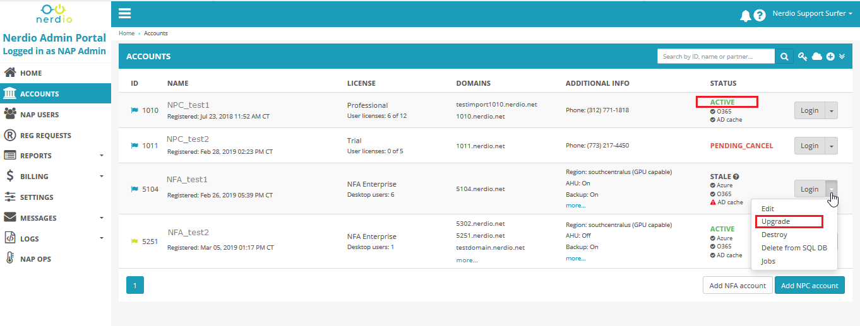
Task: Click the key icon in Accounts header
Action: tap(803, 57)
